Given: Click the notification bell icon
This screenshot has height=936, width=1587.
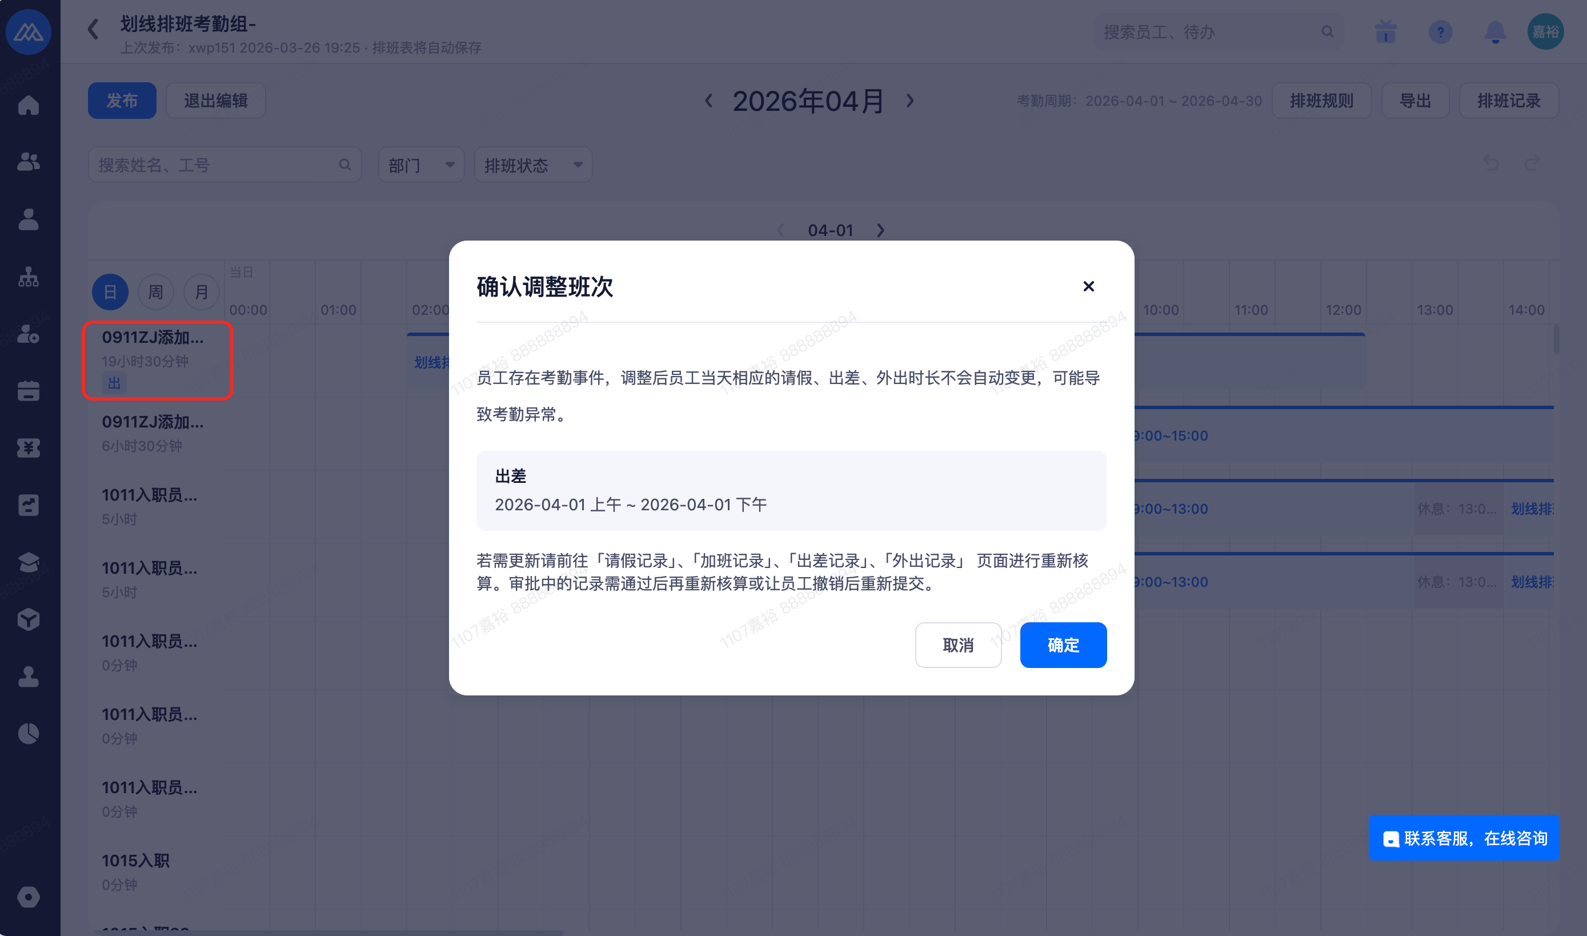Looking at the screenshot, I should (1495, 31).
